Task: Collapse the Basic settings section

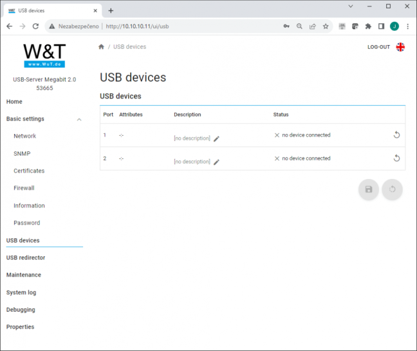Action: 79,120
